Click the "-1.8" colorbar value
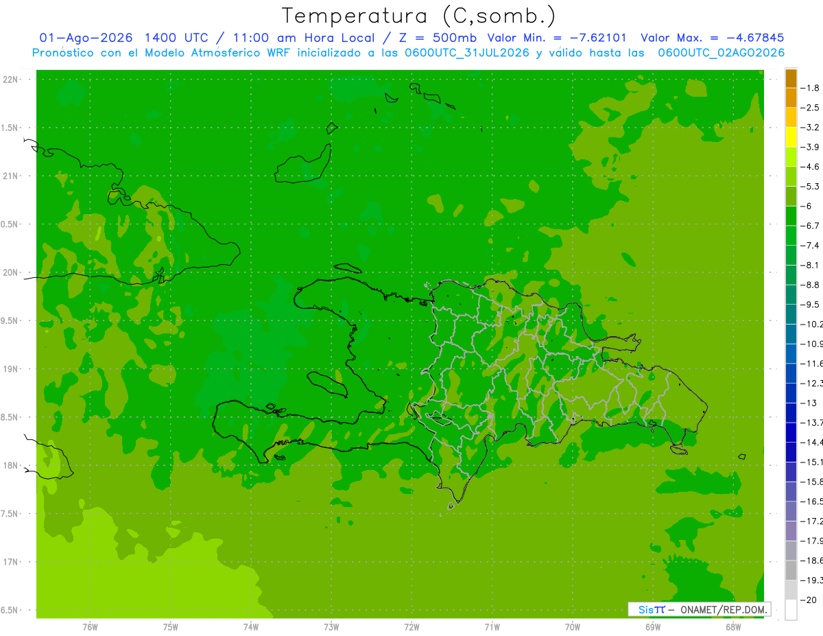This screenshot has height=636, width=823. click(811, 88)
